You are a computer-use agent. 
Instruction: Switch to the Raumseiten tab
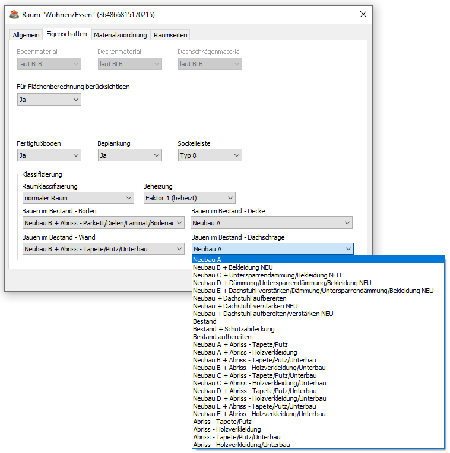click(x=170, y=35)
